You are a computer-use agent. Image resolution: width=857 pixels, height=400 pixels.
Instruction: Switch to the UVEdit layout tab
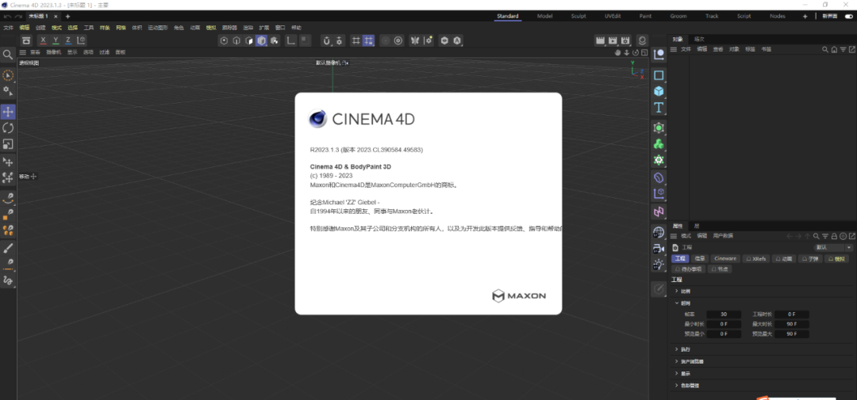613,16
